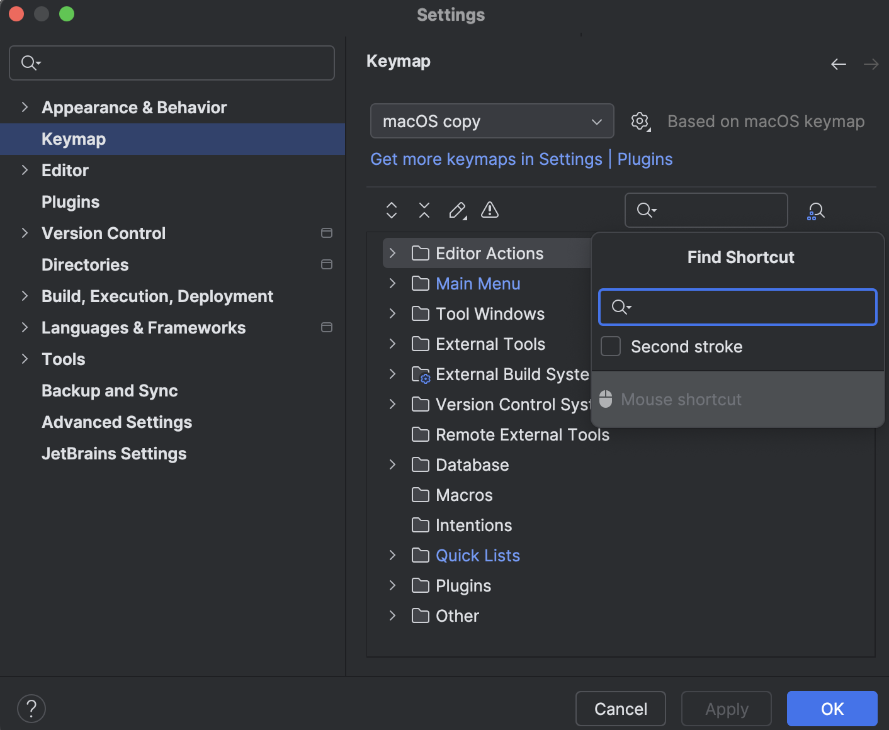The height and width of the screenshot is (730, 889).
Task: Open the search options magnifier in the sidebar field
Action: 30,63
